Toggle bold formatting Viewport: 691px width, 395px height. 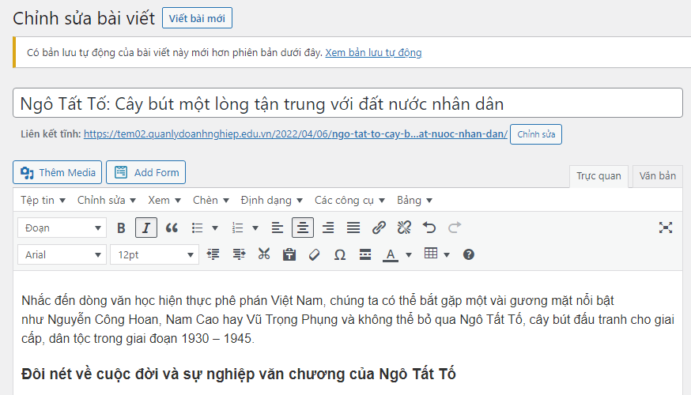(121, 228)
